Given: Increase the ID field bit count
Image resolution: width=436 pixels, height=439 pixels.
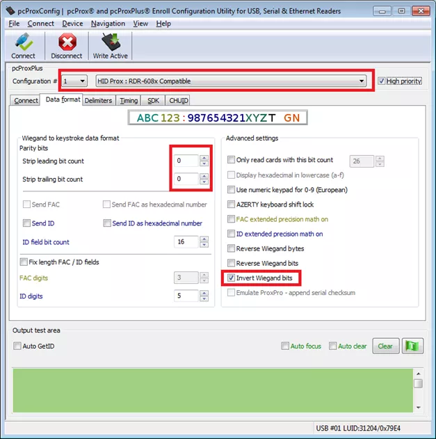Looking at the screenshot, I should [204, 239].
